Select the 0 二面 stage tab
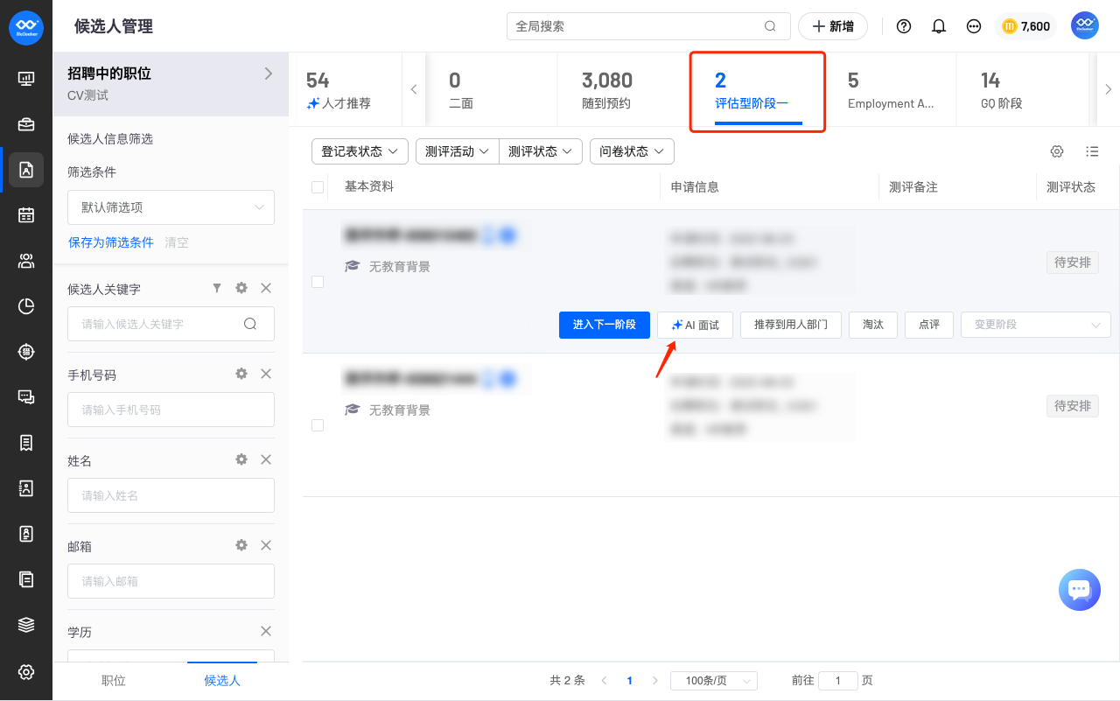 (x=491, y=90)
